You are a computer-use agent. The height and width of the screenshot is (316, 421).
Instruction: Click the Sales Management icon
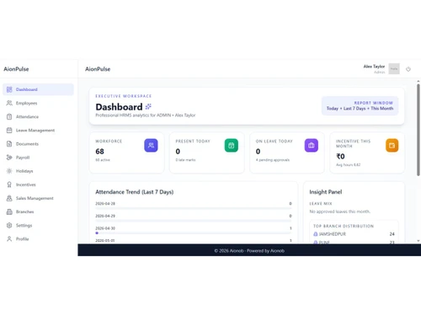tap(9, 198)
